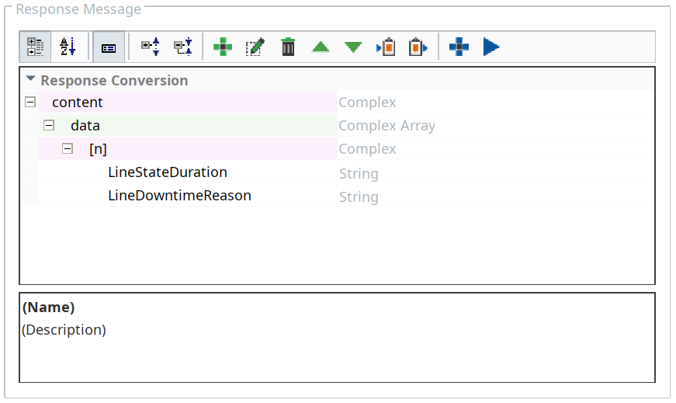Image resolution: width=676 pixels, height=403 pixels.
Task: Toggle the description area display button
Action: [109, 47]
